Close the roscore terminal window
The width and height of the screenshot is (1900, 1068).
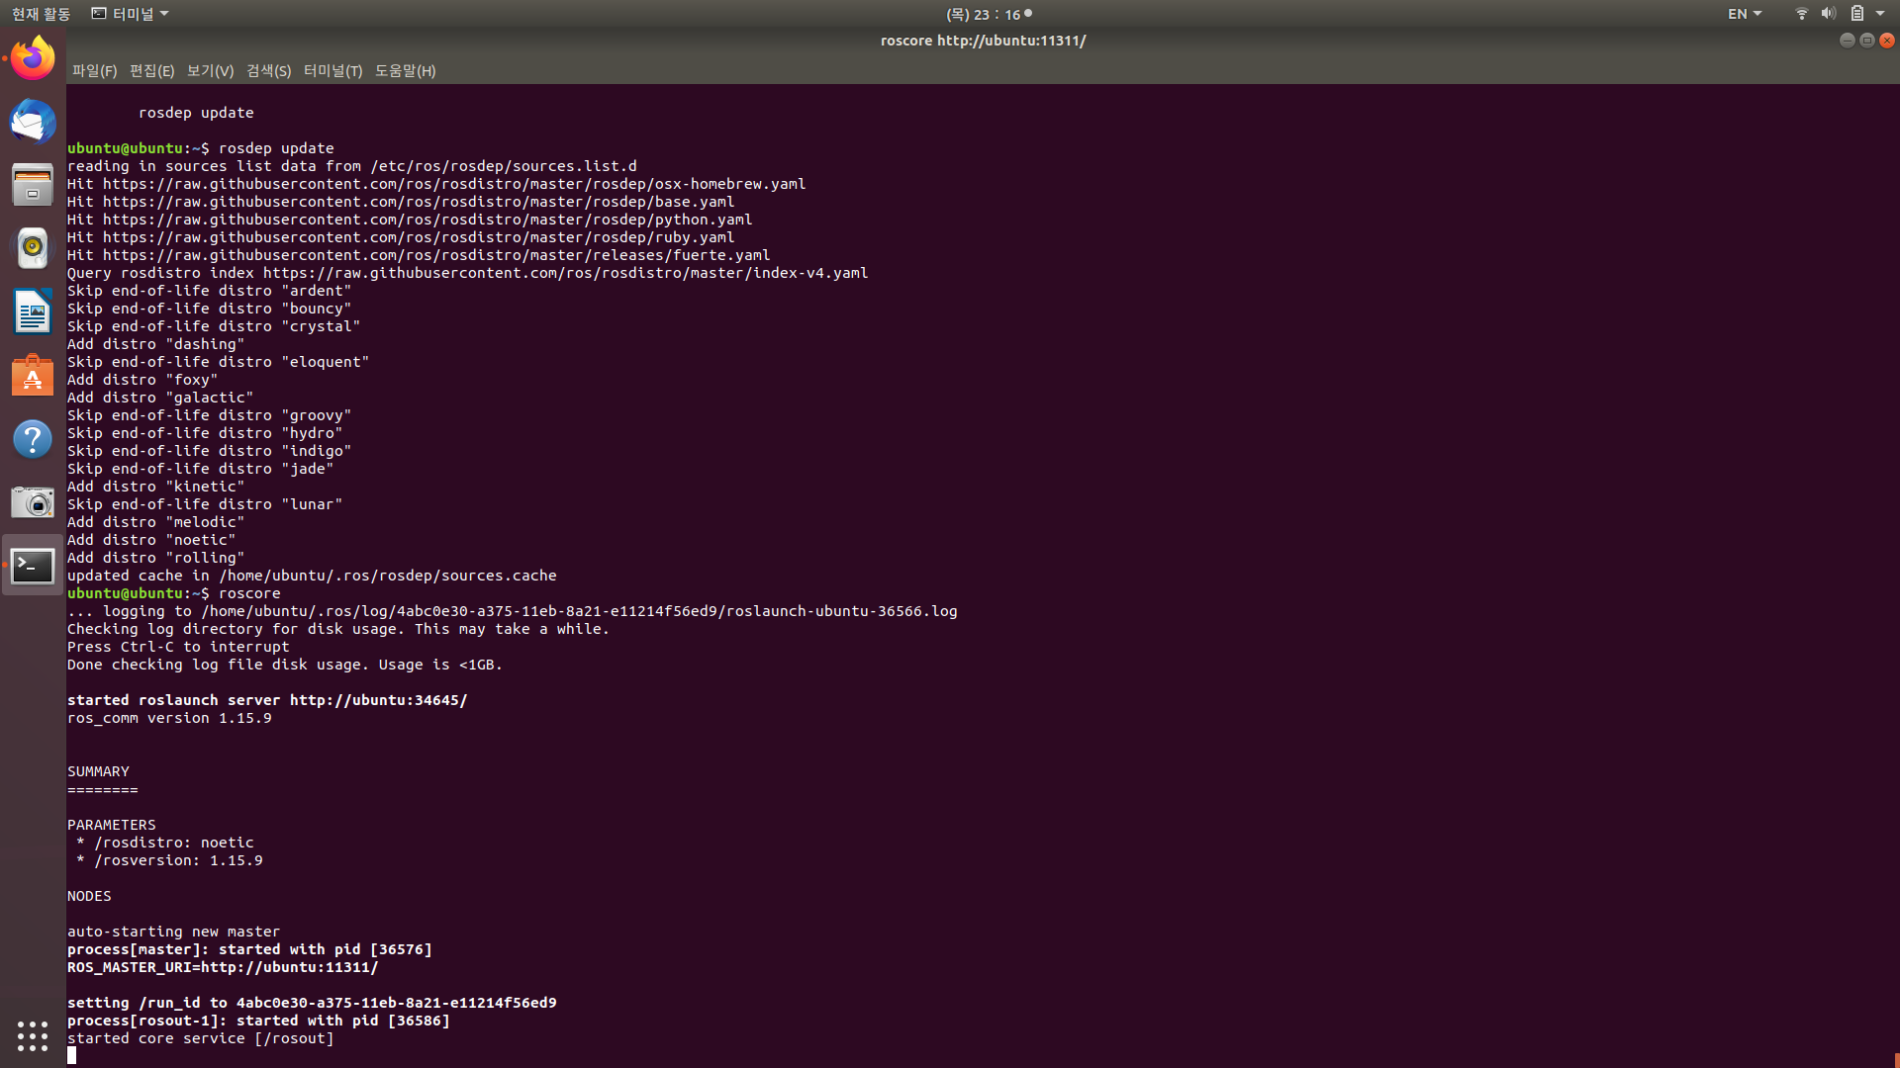point(1886,41)
